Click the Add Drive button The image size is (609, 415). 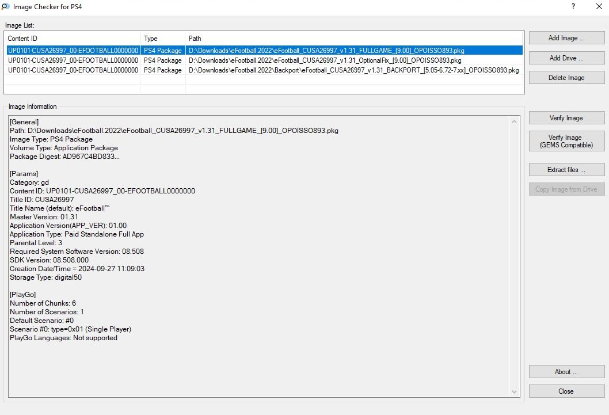pos(566,58)
